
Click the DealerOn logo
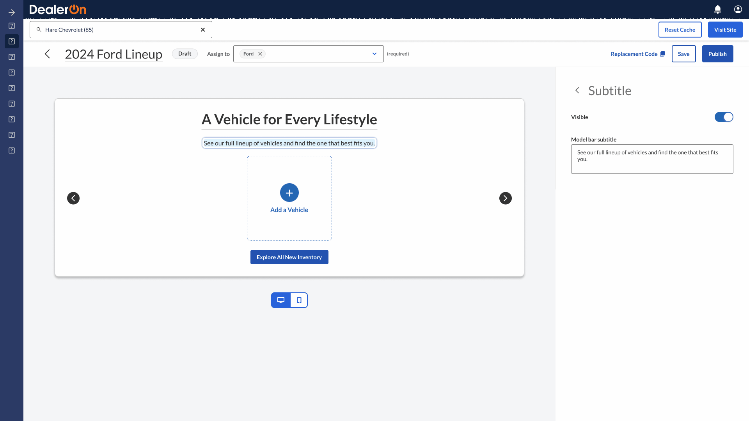[58, 9]
